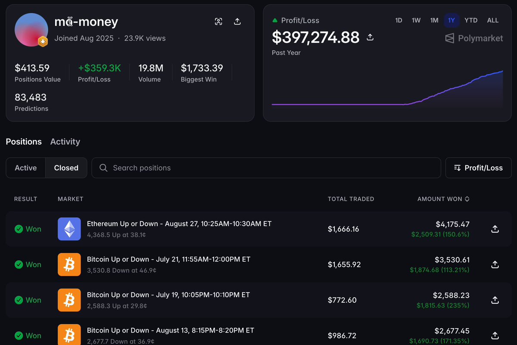The width and height of the screenshot is (517, 345).
Task: Switch to the Activity tab
Action: tap(65, 142)
